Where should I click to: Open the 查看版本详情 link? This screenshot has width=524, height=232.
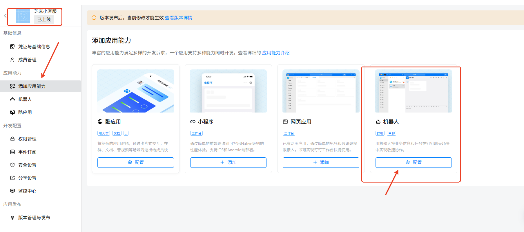point(179,18)
